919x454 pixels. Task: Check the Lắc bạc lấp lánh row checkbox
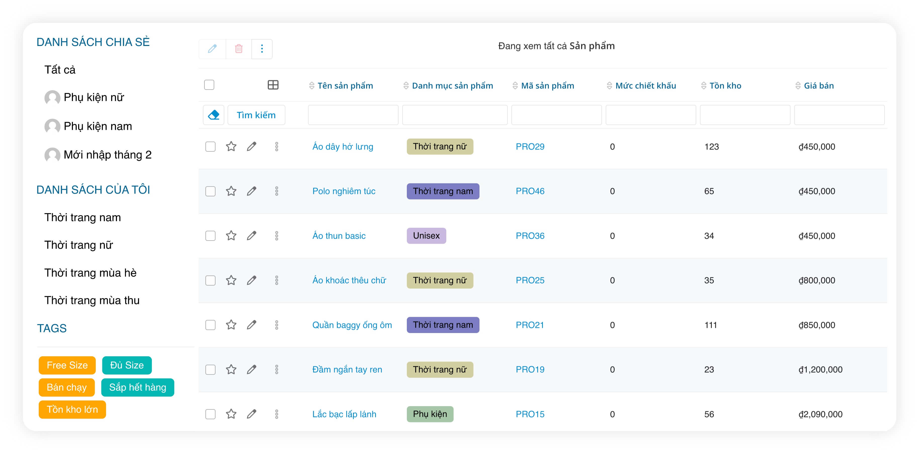210,414
